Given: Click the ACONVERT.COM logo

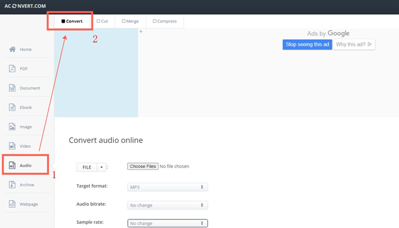Looking at the screenshot, I should 25,6.
